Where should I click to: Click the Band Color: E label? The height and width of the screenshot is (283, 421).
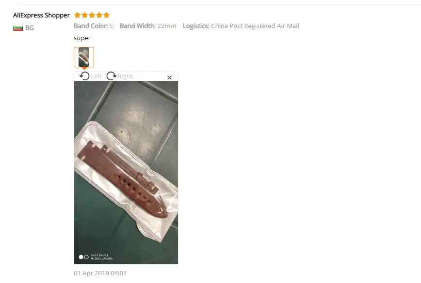(x=94, y=26)
